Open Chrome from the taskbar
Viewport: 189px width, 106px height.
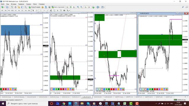64,104
